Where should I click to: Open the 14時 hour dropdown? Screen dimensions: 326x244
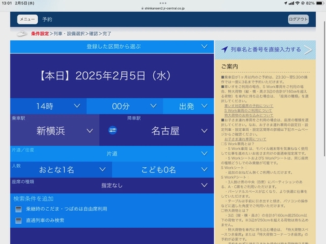(48, 106)
